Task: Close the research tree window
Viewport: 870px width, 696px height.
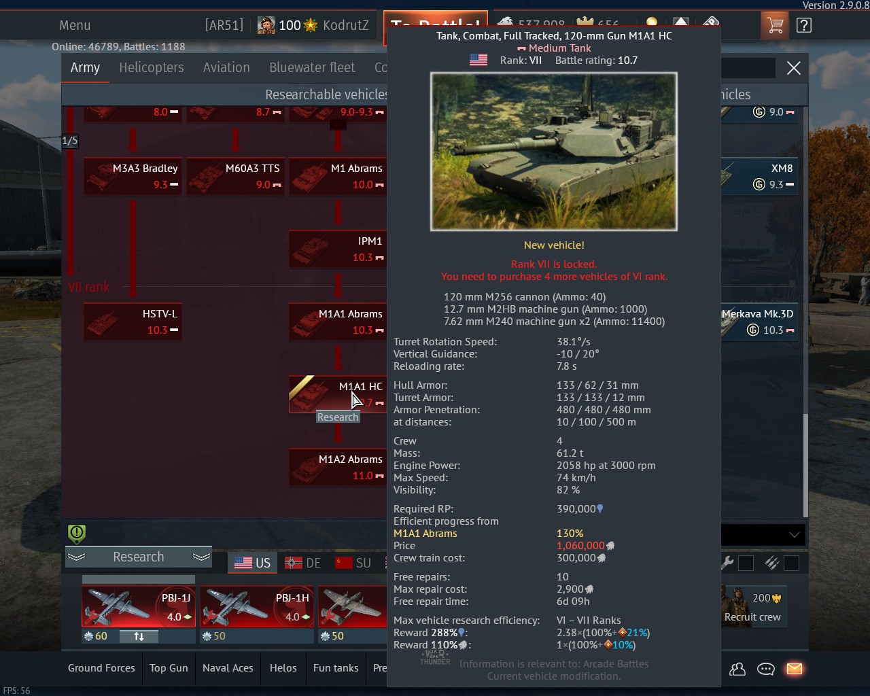Action: (793, 68)
